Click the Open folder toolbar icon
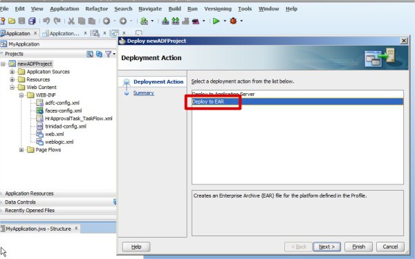 click(x=12, y=21)
